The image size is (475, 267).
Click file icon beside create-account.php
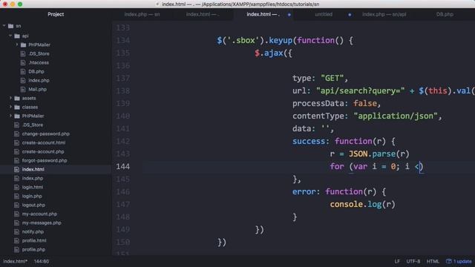[16, 151]
